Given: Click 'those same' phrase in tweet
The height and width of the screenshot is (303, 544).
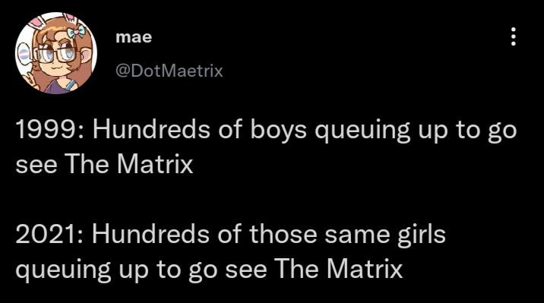Looking at the screenshot, I should coord(319,233).
